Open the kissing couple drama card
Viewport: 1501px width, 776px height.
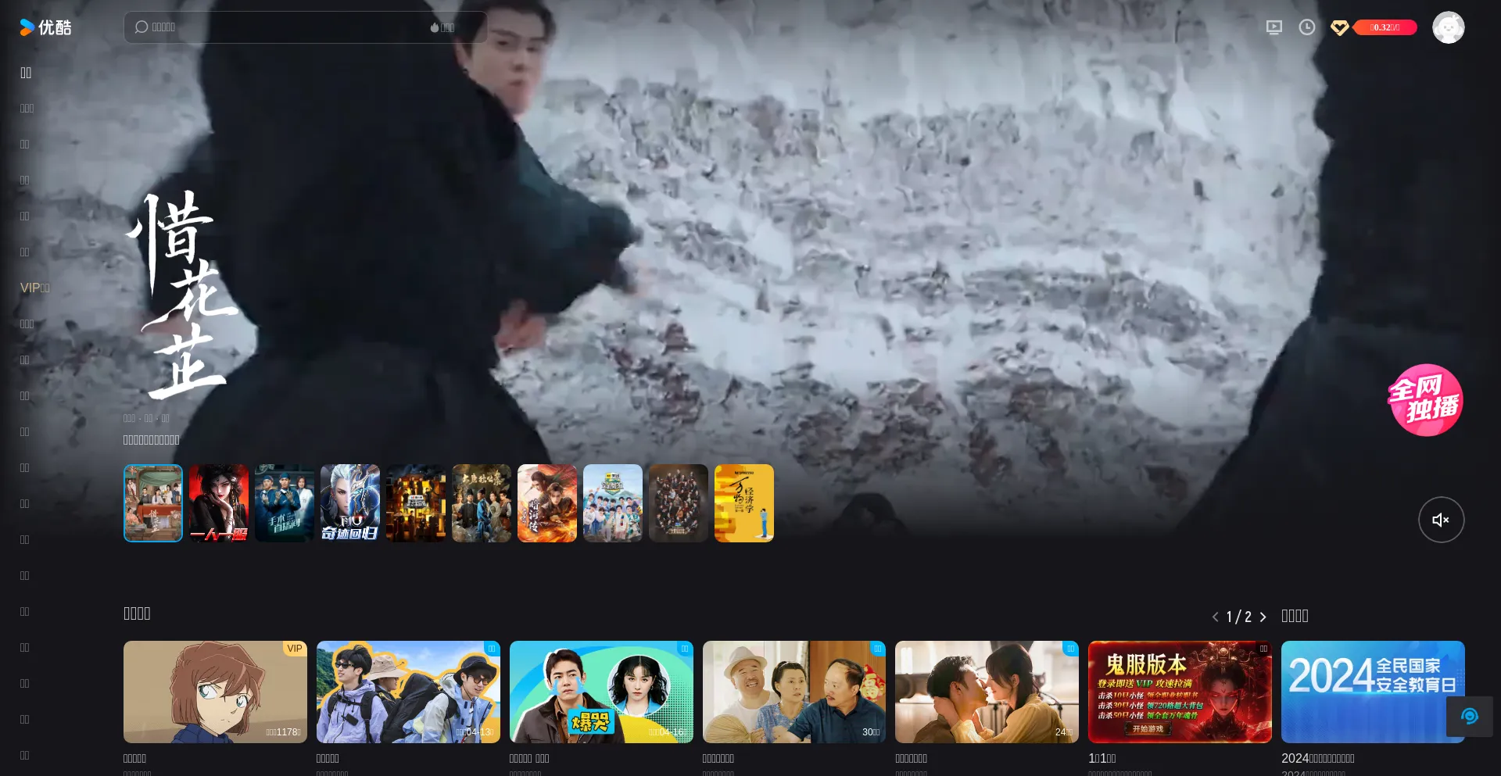coord(987,692)
